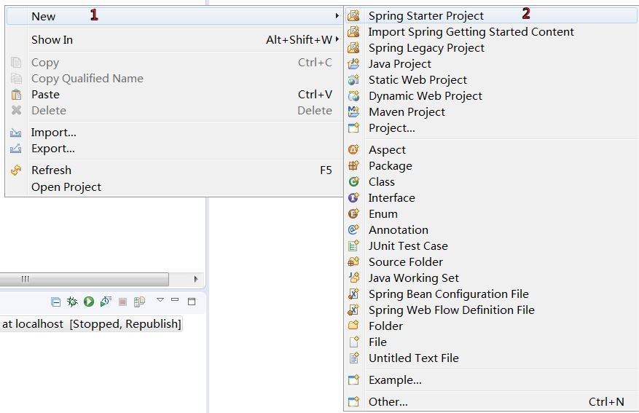The height and width of the screenshot is (413, 639).
Task: Open the Servers view menu triangle
Action: click(160, 300)
